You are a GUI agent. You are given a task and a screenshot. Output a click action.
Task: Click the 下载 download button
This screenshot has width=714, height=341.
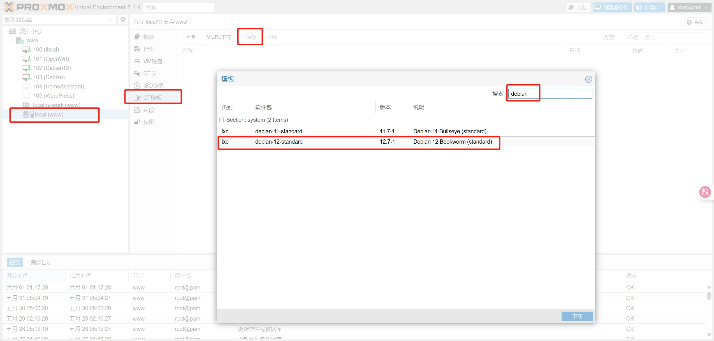577,316
